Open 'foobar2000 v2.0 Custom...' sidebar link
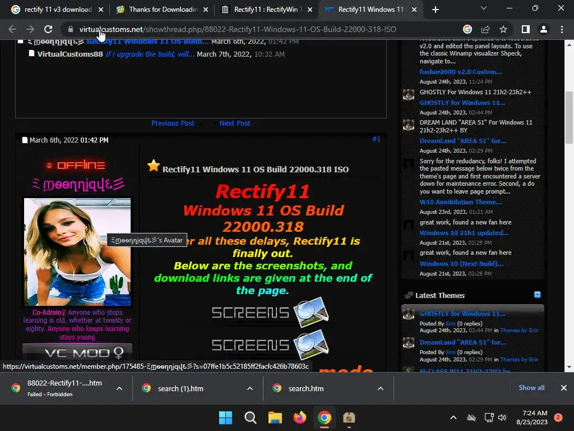 (x=461, y=72)
